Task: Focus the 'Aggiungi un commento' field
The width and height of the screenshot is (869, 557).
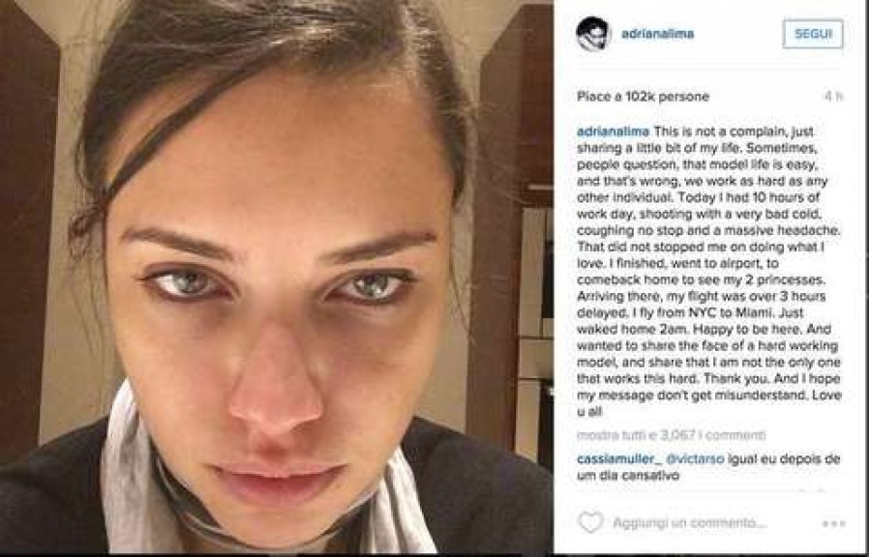Action: click(690, 523)
